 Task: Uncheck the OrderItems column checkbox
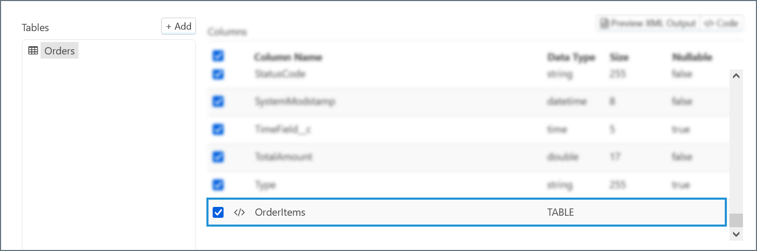click(x=218, y=212)
